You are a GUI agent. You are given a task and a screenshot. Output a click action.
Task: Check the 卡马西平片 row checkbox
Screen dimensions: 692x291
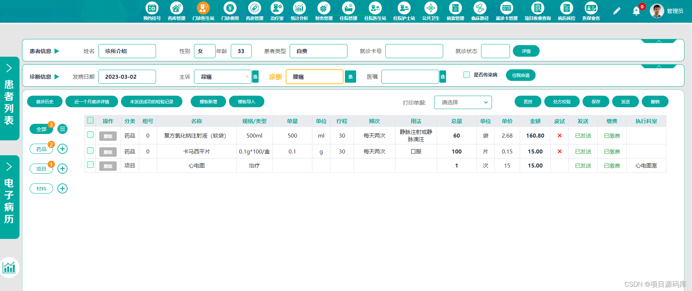click(x=90, y=151)
